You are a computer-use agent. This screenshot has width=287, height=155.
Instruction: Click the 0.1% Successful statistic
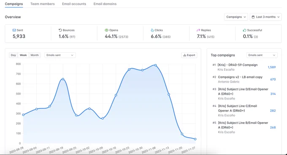[248, 36]
